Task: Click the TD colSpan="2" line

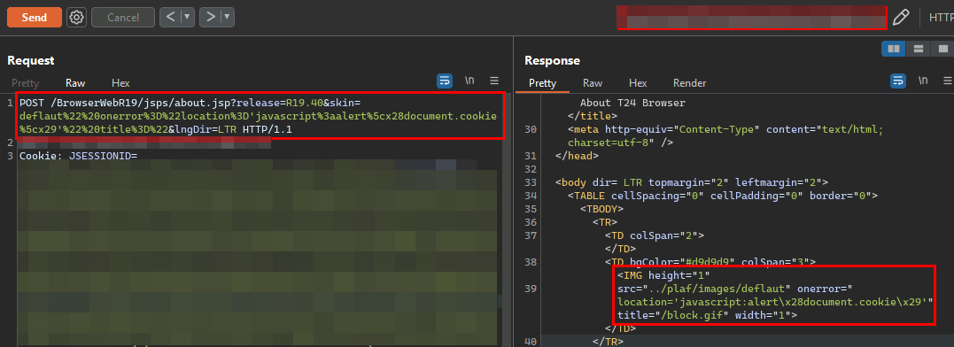Action: (x=654, y=235)
